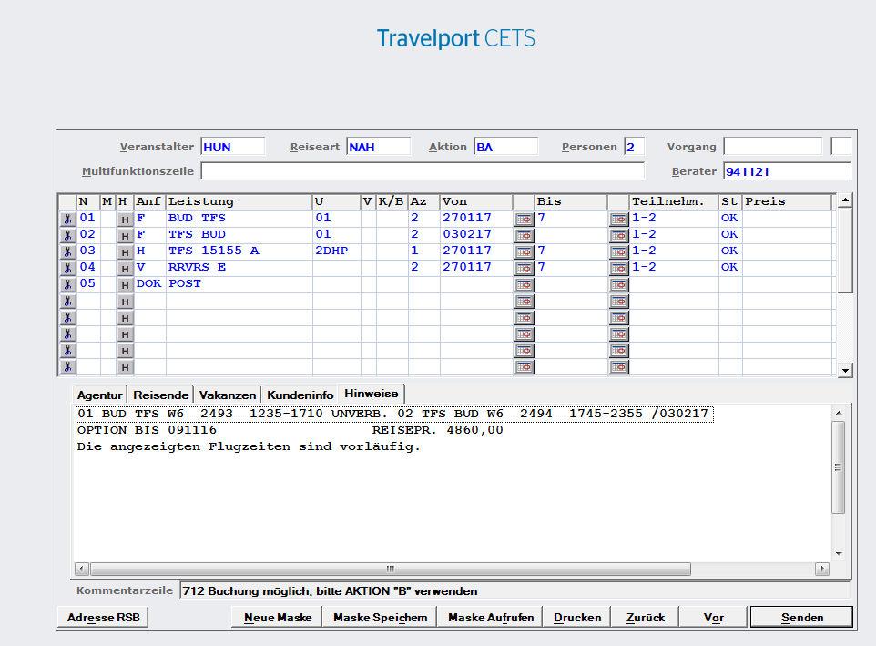Switch to the Reisende tab
876x646 pixels.
click(x=161, y=395)
